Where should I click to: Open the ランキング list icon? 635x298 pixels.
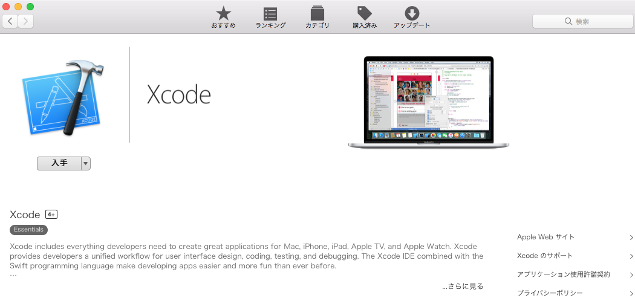coord(270,14)
